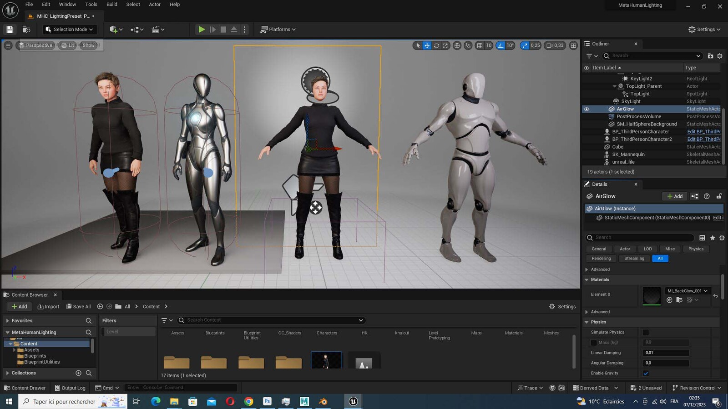
Task: Uncheck Enable Gravity checkbox
Action: [646, 374]
